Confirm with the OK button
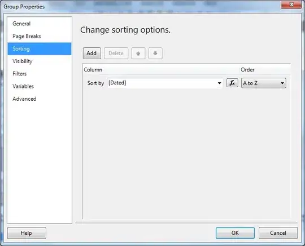The width and height of the screenshot is (305, 246). (x=235, y=233)
